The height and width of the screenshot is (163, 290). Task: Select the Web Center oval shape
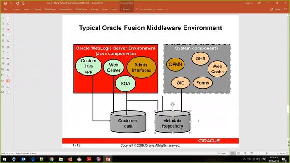[x=114, y=67]
